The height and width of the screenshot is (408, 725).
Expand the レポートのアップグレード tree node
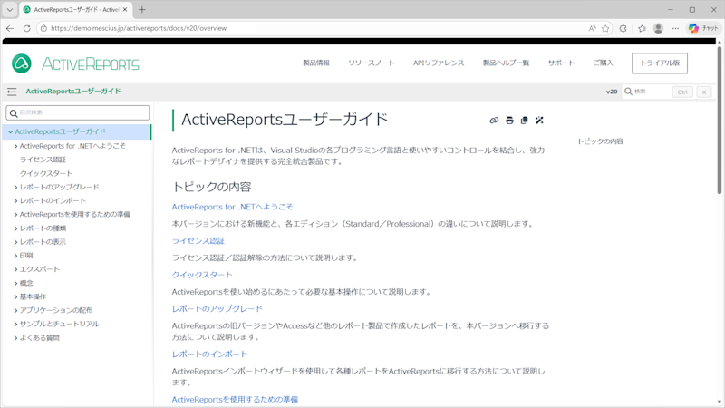[15, 188]
